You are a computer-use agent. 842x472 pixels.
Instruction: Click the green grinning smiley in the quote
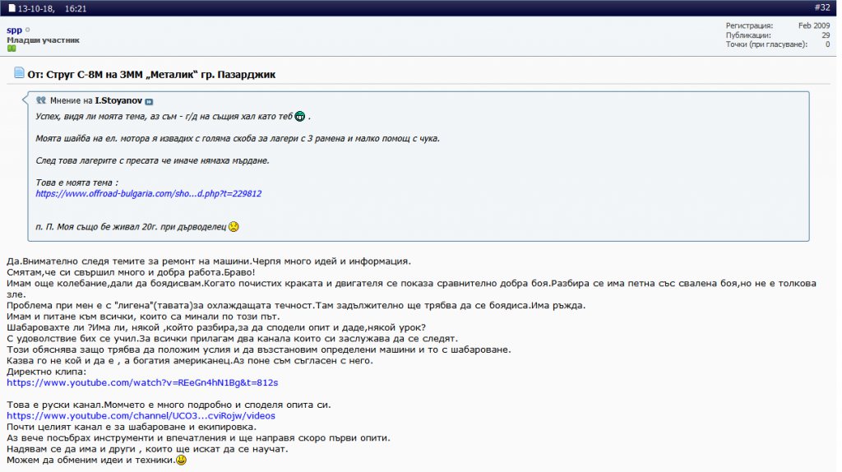[x=300, y=116]
